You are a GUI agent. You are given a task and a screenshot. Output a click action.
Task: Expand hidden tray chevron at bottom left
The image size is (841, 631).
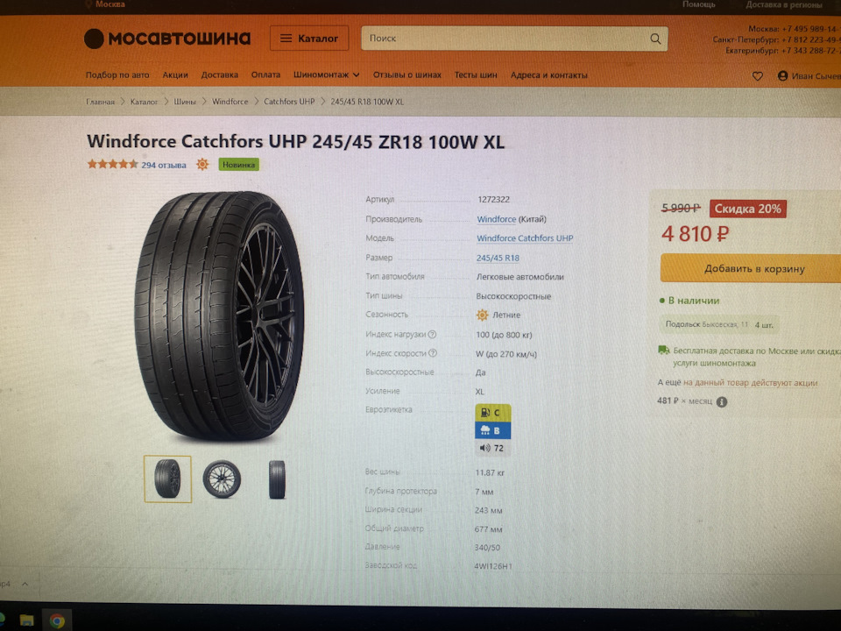[25, 584]
